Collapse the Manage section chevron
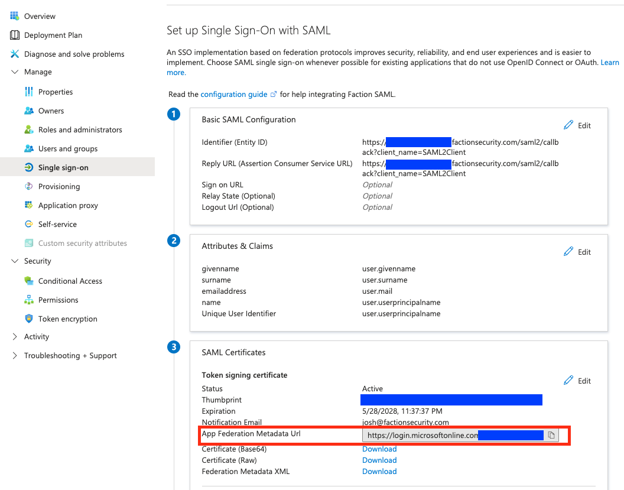 [15, 72]
